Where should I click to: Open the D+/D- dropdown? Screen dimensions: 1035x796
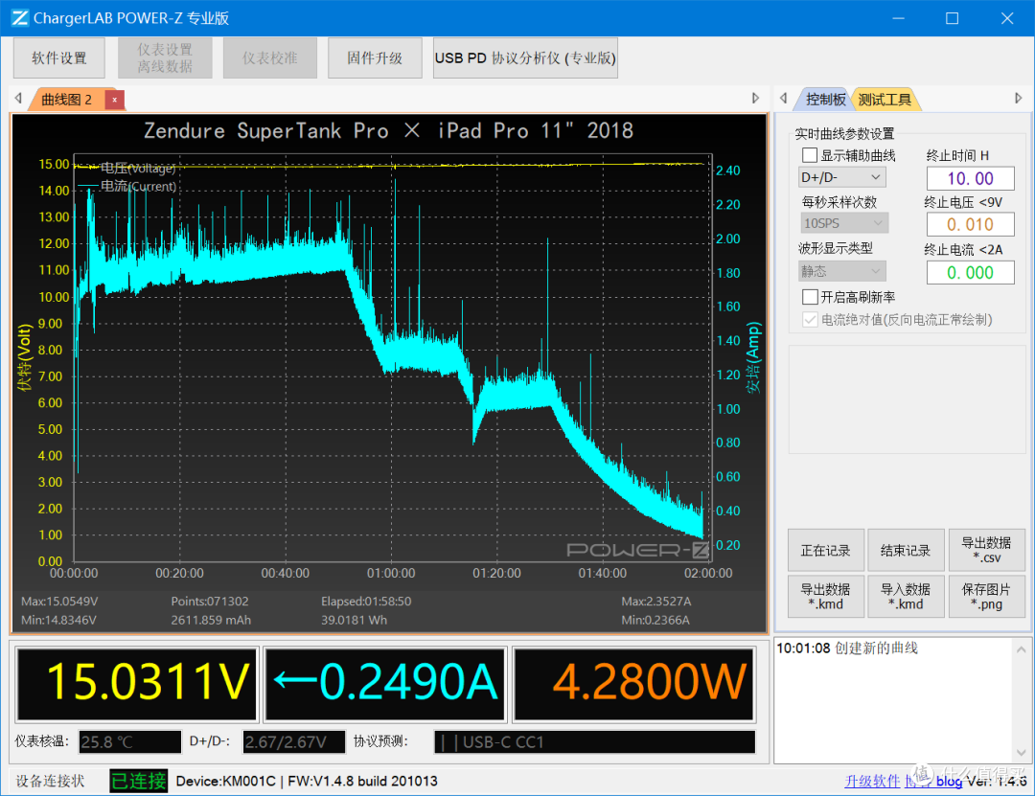point(841,177)
